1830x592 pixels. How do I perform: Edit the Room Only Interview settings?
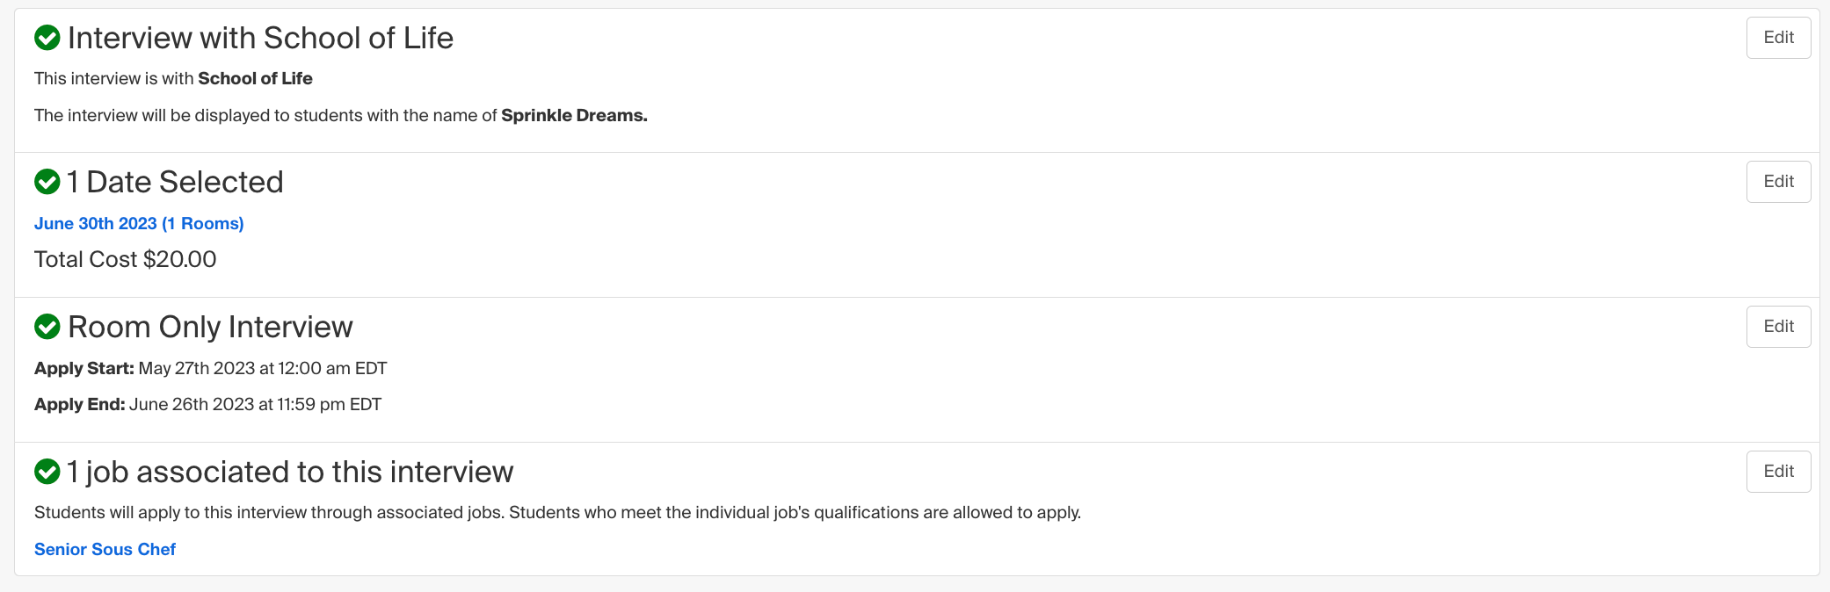[1777, 327]
